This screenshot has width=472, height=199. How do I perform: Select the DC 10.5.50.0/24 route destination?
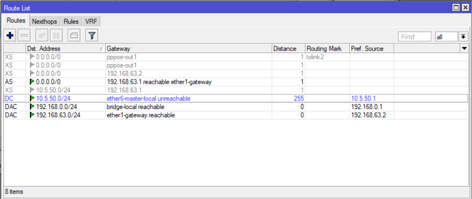pyautogui.click(x=53, y=98)
